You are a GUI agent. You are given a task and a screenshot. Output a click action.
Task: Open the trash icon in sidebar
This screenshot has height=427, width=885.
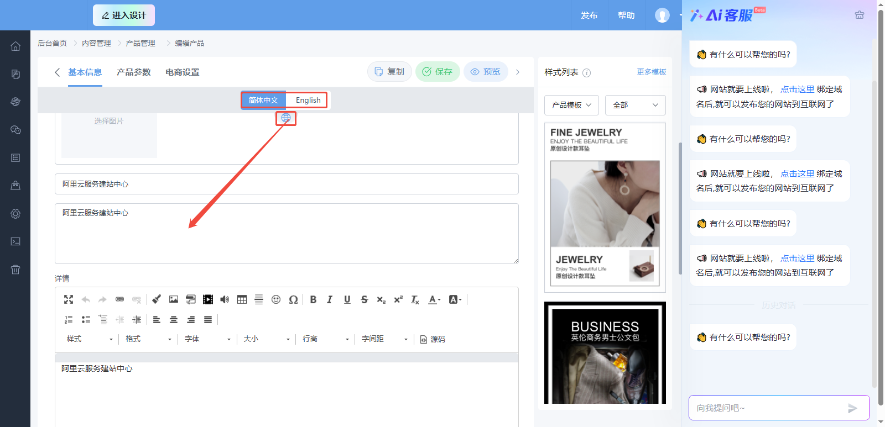[15, 270]
